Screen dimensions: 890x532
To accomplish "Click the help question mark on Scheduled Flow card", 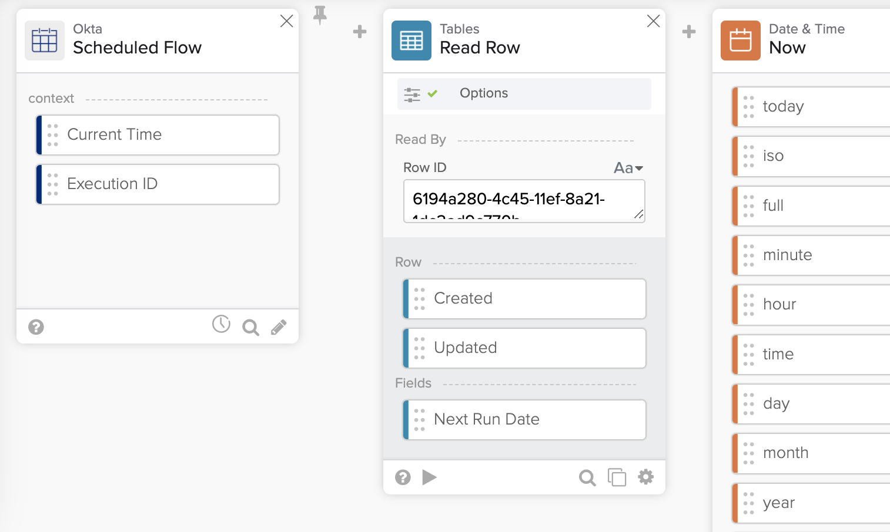I will click(x=36, y=326).
